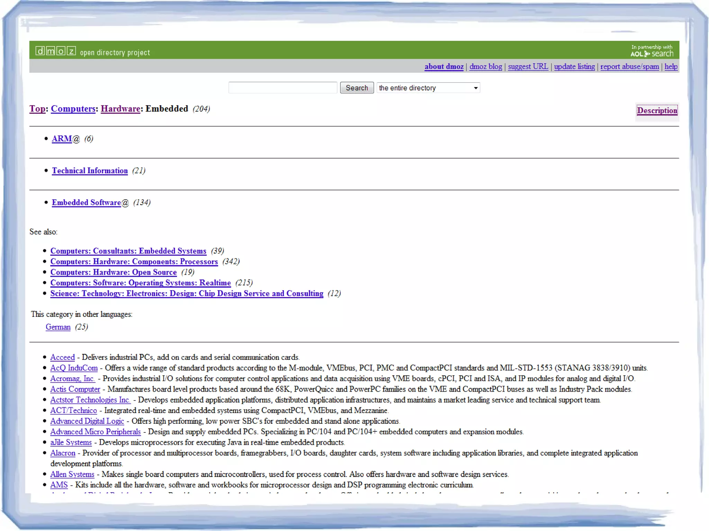Click the '(204)' category count

click(201, 109)
